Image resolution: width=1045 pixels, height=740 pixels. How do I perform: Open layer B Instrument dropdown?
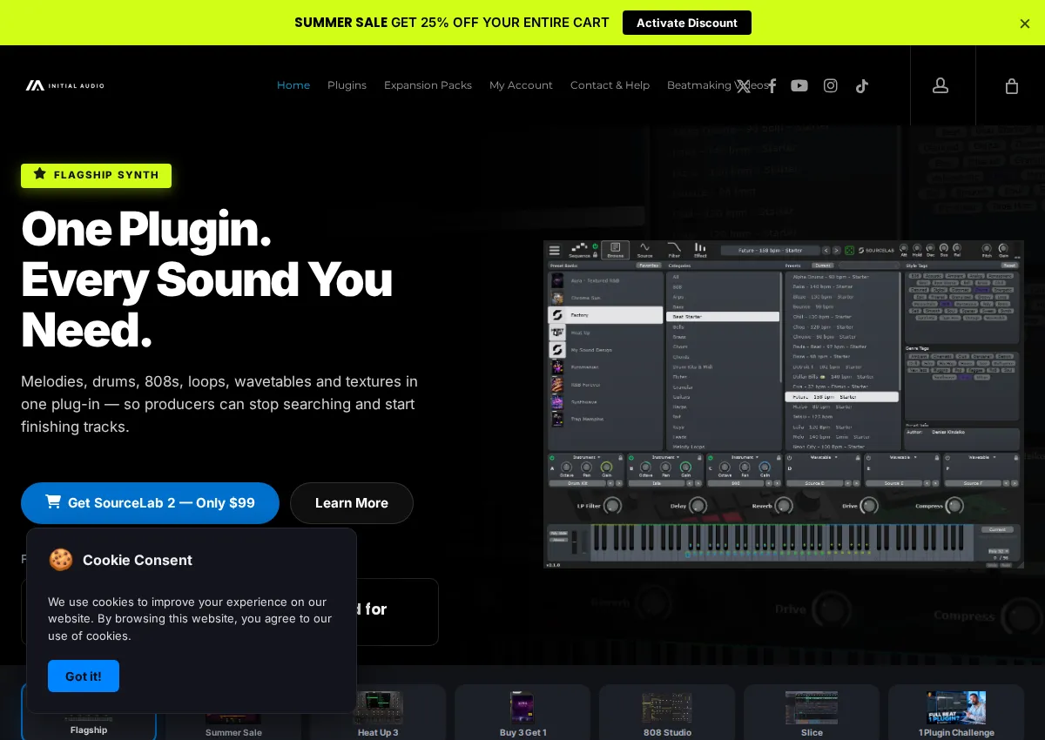click(x=666, y=457)
